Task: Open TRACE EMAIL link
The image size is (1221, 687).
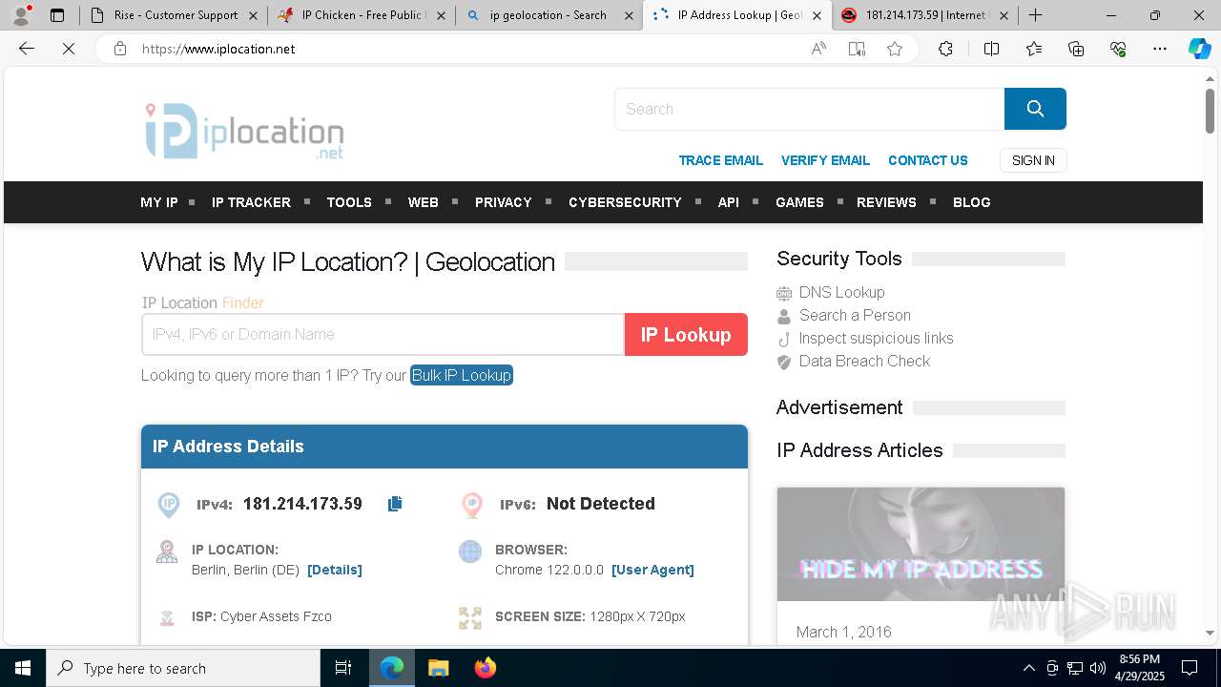Action: (720, 160)
